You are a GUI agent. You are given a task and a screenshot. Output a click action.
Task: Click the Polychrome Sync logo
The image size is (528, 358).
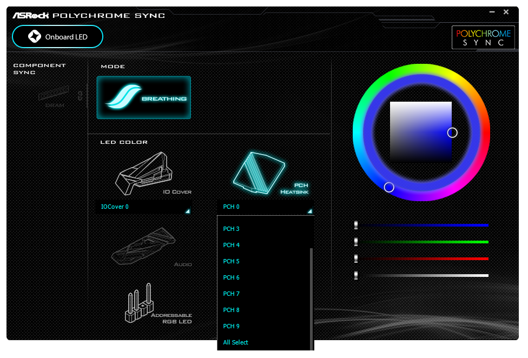click(483, 37)
